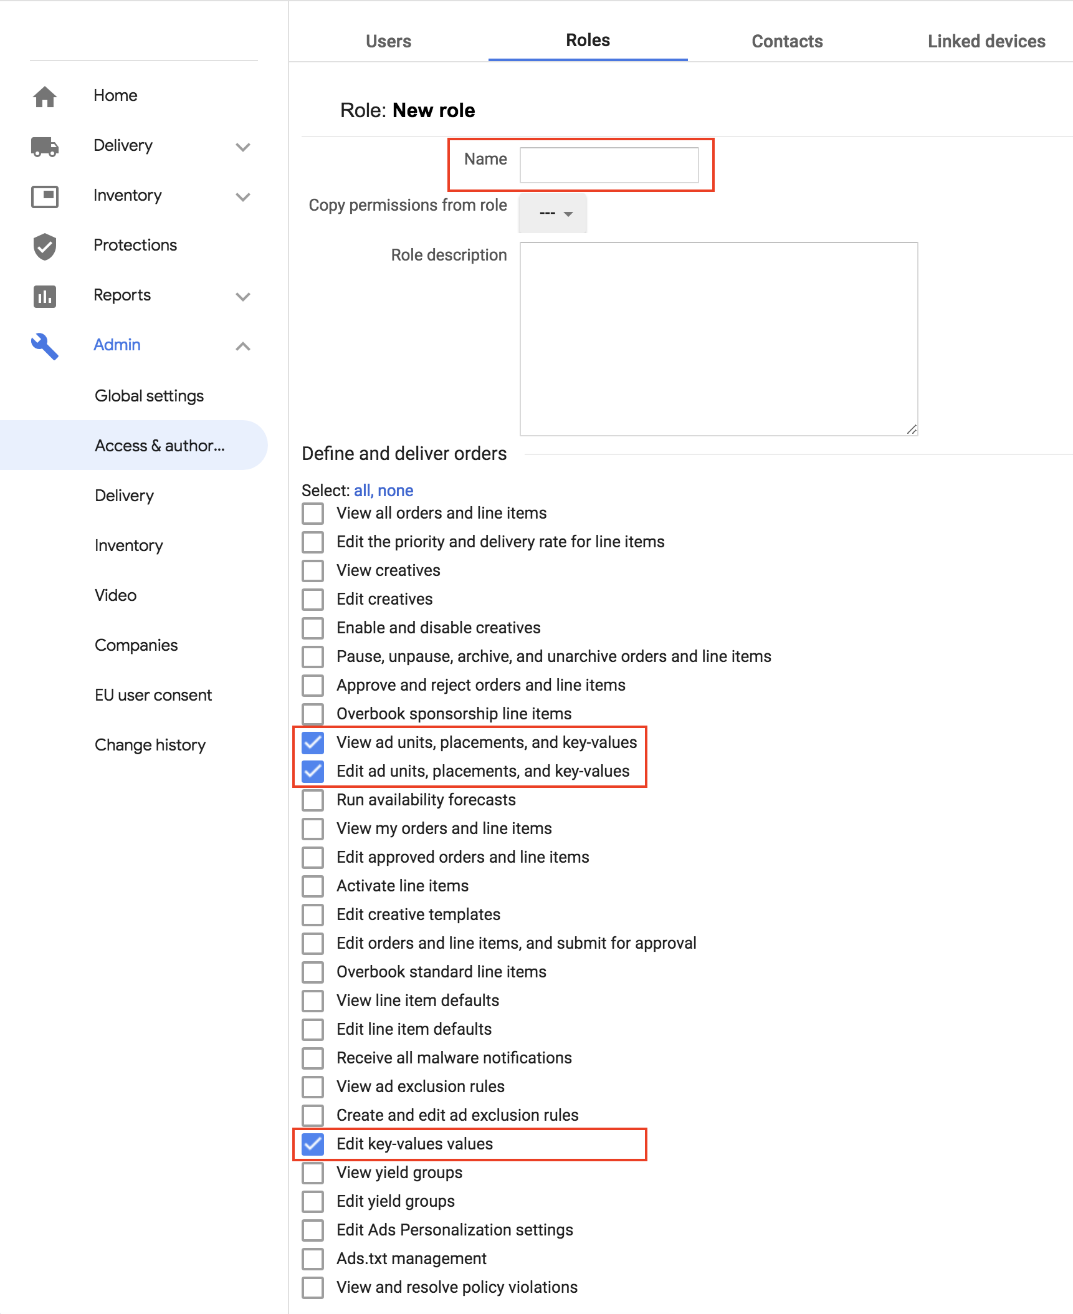Click the Admin wrench icon
This screenshot has width=1073, height=1314.
[45, 346]
